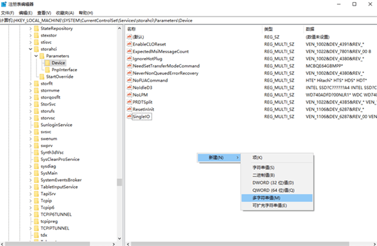Click the NeverNonQueuedErrorRecovery value icon
This screenshot has width=377, height=246.
(x=129, y=73)
